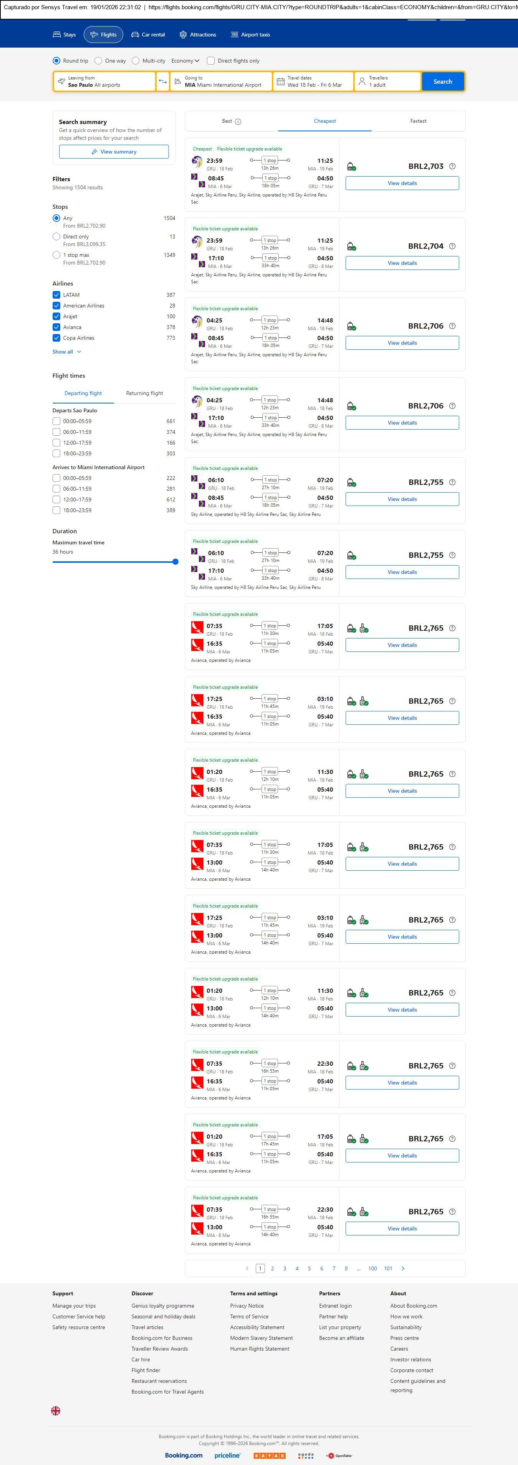Click the View summary button

pyautogui.click(x=114, y=152)
